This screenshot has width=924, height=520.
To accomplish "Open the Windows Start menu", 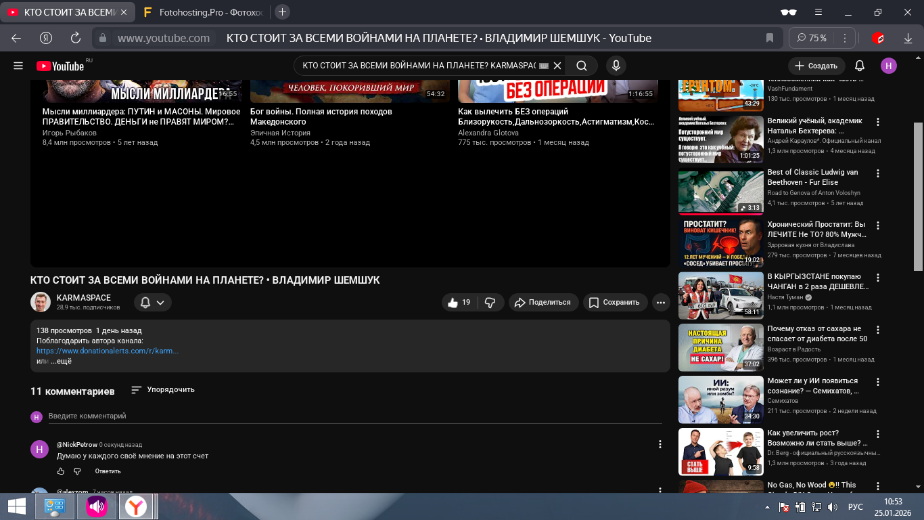I will [17, 506].
